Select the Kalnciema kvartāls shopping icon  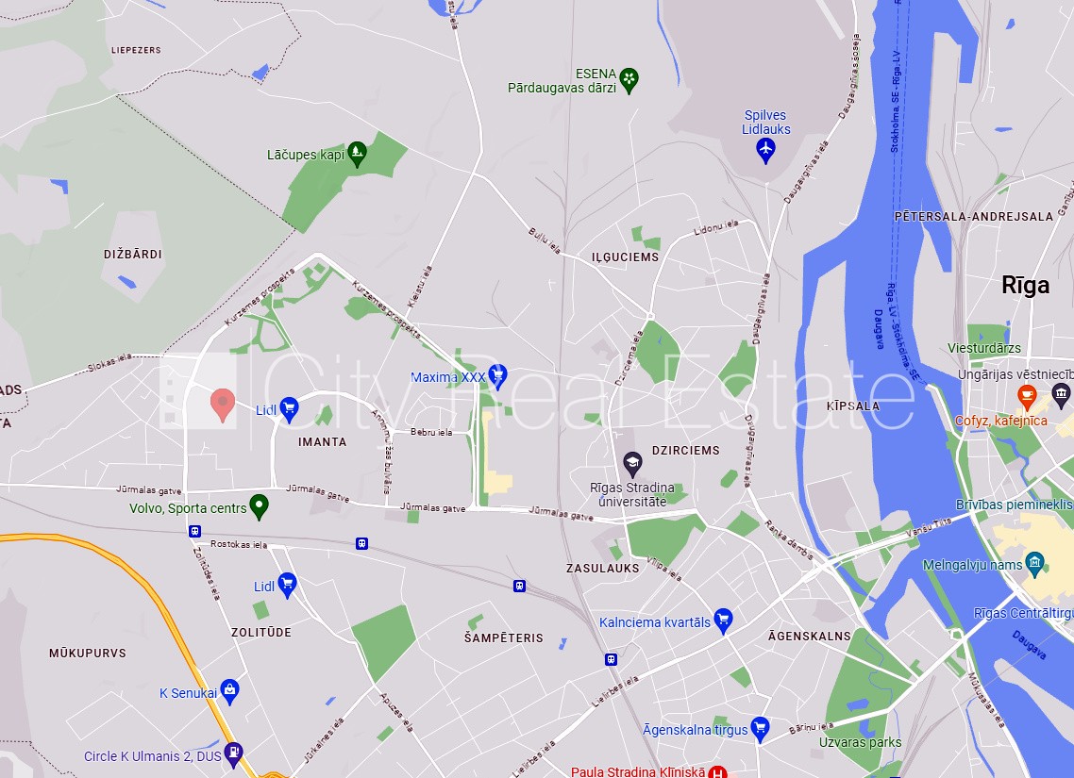723,621
